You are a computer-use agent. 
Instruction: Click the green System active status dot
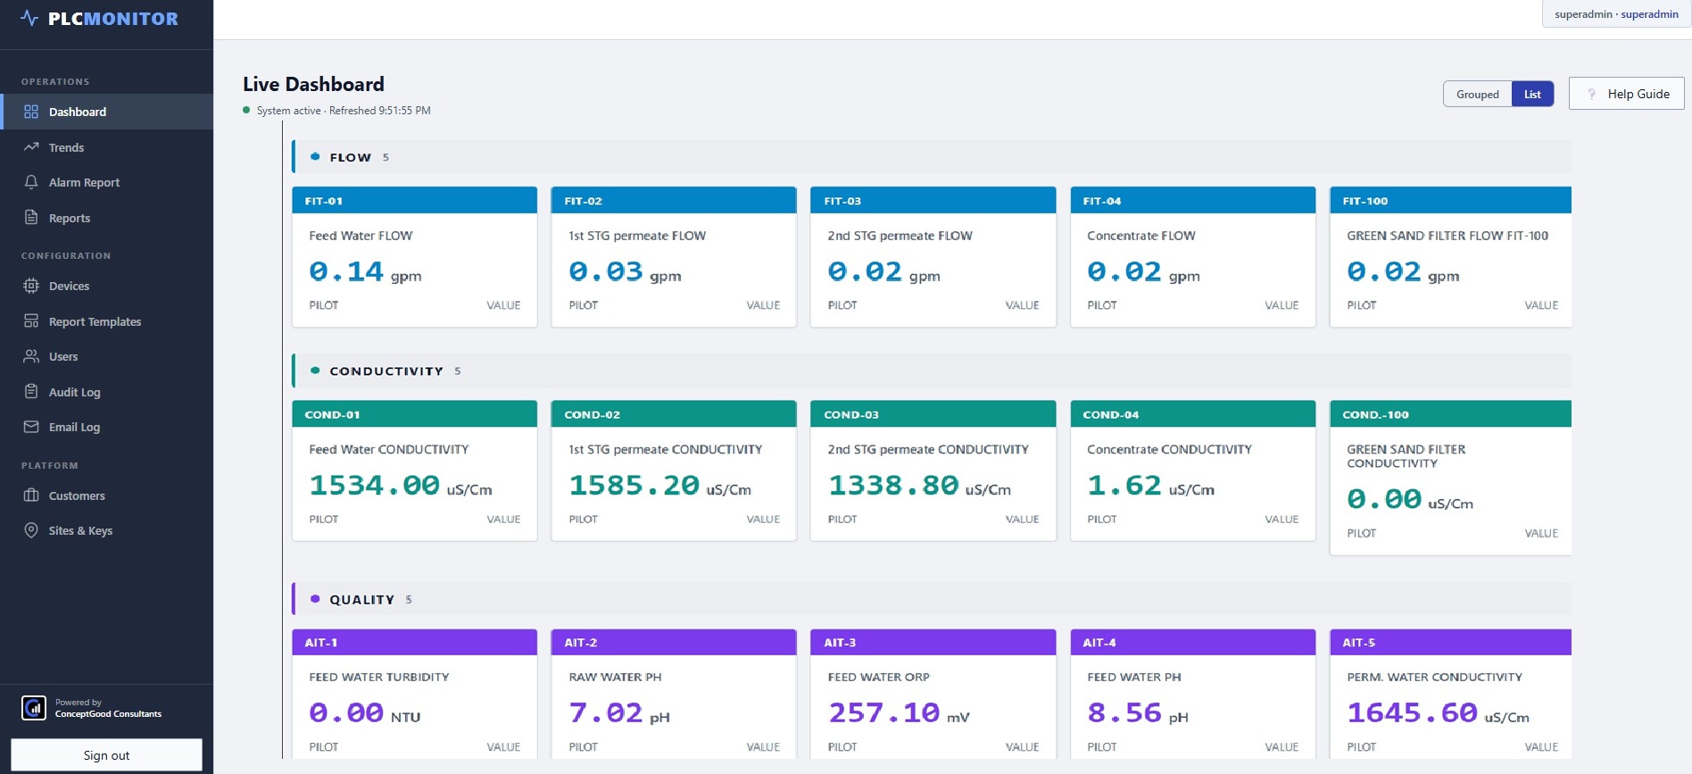tap(246, 111)
